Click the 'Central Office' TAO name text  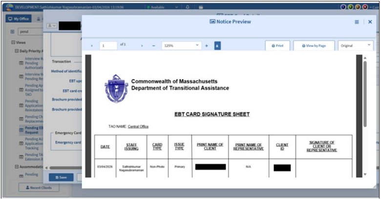pos(138,127)
